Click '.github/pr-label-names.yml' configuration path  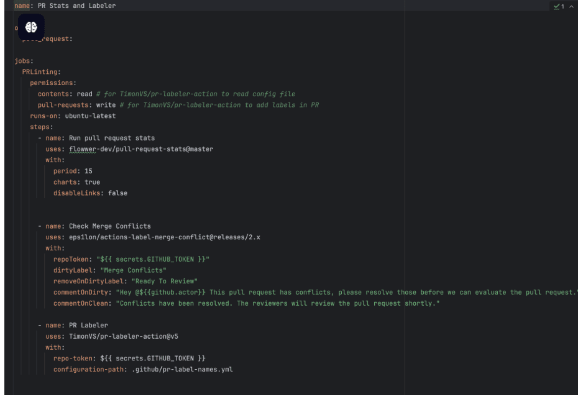182,370
